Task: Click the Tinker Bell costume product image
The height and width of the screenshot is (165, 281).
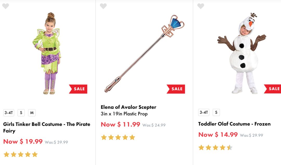Action: [49, 53]
